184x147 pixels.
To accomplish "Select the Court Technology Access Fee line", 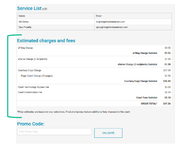I will (x=34, y=87).
